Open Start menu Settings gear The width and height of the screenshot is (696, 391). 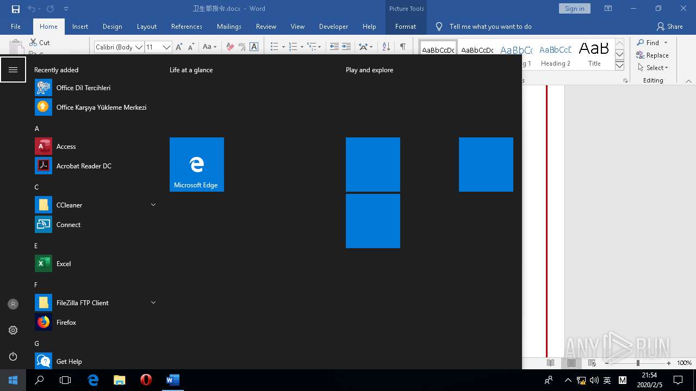13,330
